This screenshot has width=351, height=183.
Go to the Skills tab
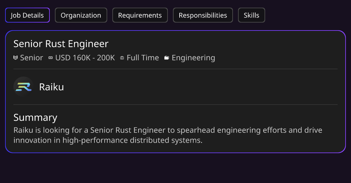click(x=251, y=15)
